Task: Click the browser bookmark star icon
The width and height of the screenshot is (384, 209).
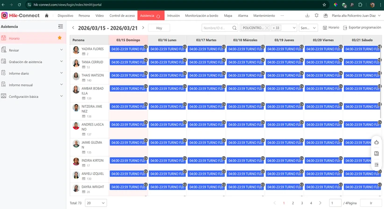Action: pyautogui.click(x=324, y=5)
